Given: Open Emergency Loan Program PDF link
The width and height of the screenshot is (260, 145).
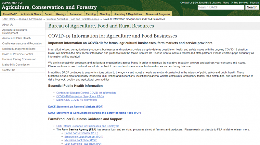Looking at the screenshot, I should click(84, 137).
